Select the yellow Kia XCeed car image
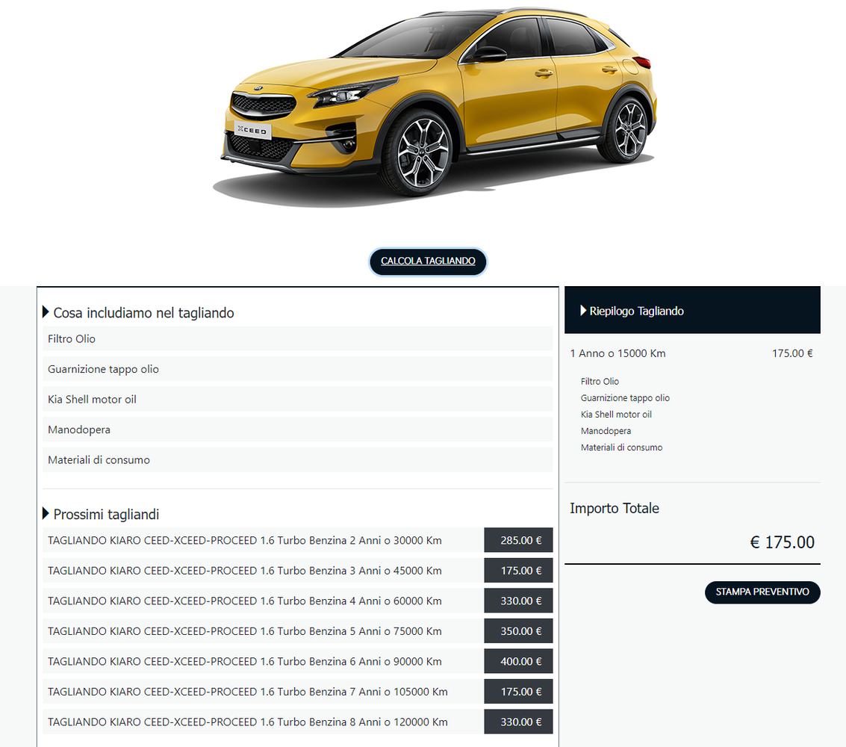 tap(436, 105)
